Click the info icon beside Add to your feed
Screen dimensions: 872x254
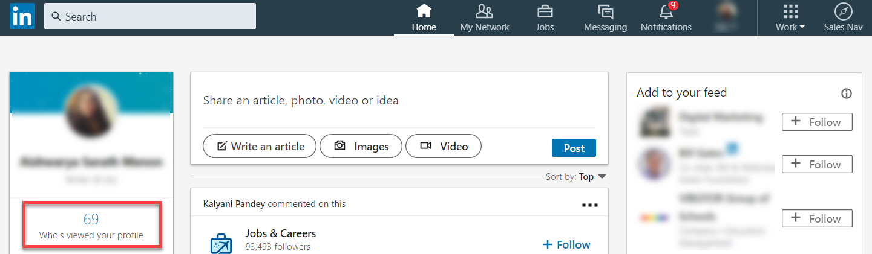[x=847, y=94]
